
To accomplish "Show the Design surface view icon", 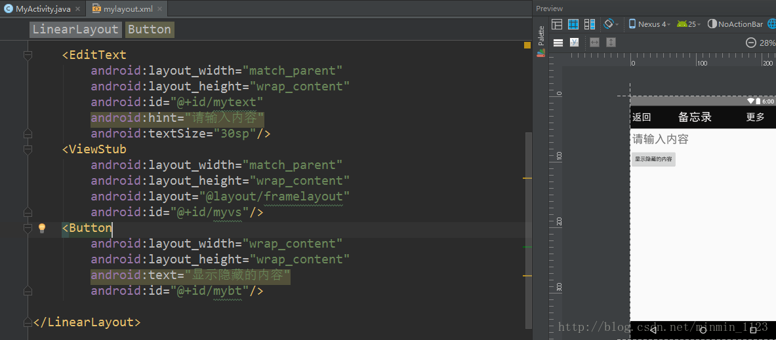I will tap(557, 24).
